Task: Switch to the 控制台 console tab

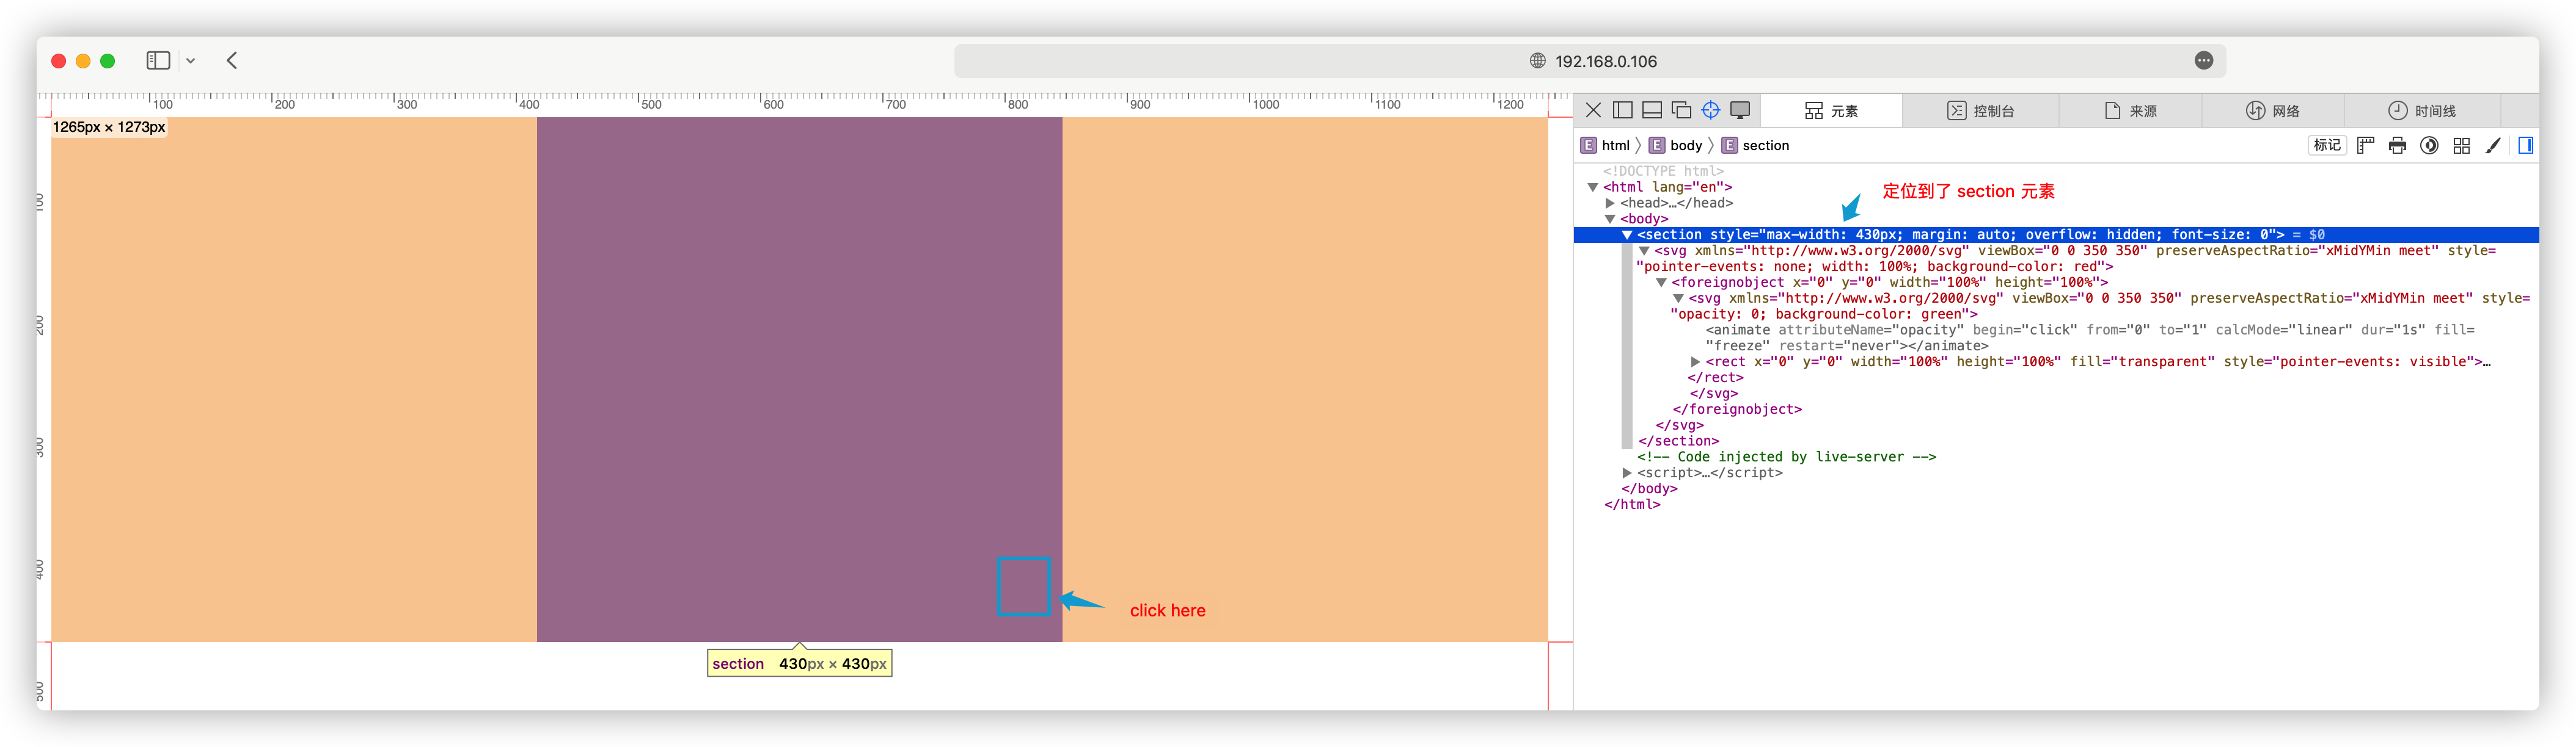Action: [x=1981, y=111]
